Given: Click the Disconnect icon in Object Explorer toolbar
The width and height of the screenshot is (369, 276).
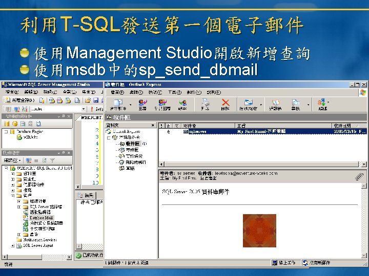Looking at the screenshot, I should (36, 160).
